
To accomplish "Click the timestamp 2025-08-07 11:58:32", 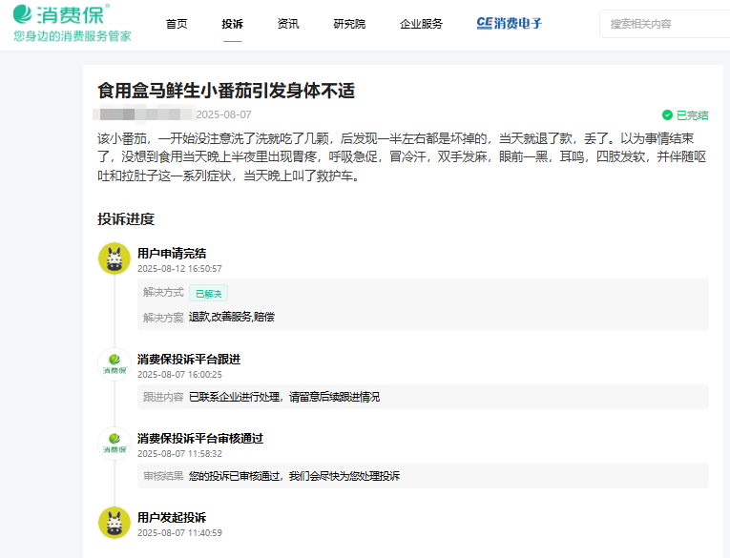I will 179,454.
